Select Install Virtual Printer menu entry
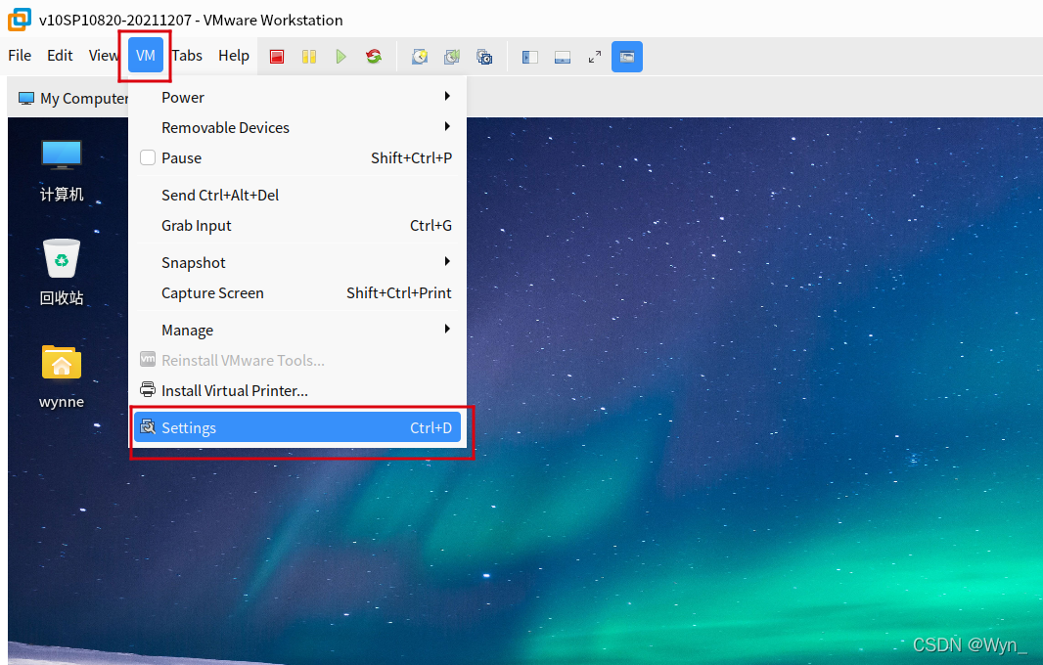This screenshot has height=665, width=1043. point(297,390)
